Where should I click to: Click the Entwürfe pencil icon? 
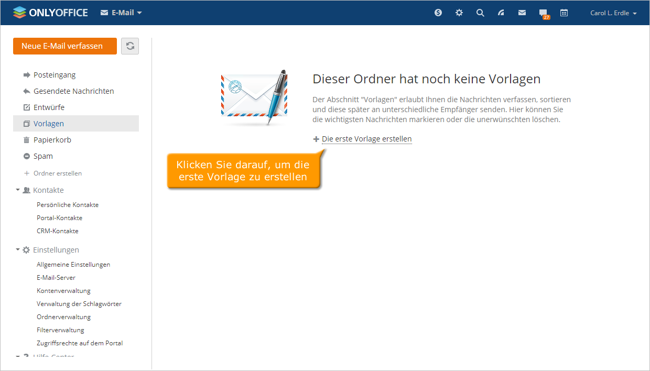pos(27,107)
